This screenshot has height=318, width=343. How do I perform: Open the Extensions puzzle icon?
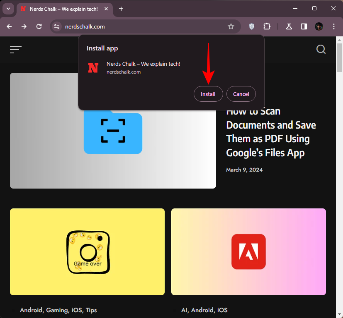pyautogui.click(x=267, y=26)
